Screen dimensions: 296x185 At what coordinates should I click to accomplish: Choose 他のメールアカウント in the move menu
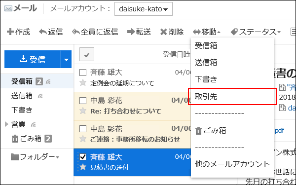pos(232,164)
